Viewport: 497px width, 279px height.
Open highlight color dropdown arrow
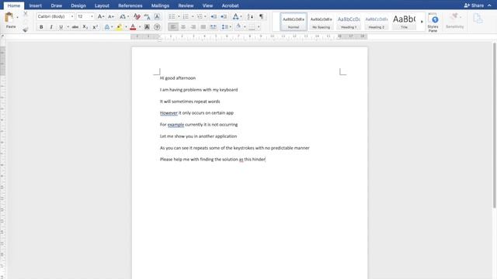pyautogui.click(x=126, y=27)
